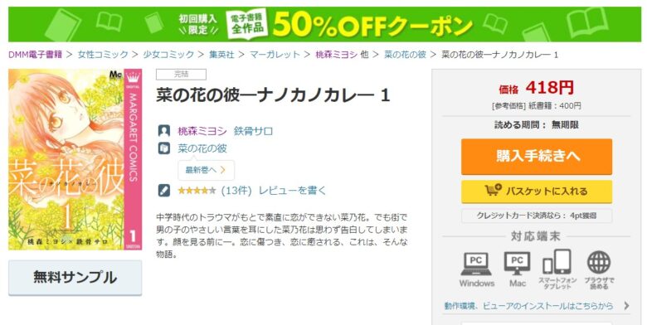The width and height of the screenshot is (647, 325).
Task: Click the 50%OFF coupon banner
Action: coord(324,24)
